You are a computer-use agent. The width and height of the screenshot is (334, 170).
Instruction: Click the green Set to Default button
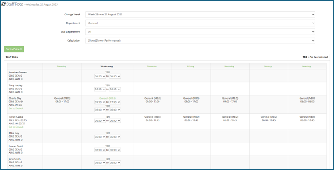14,49
